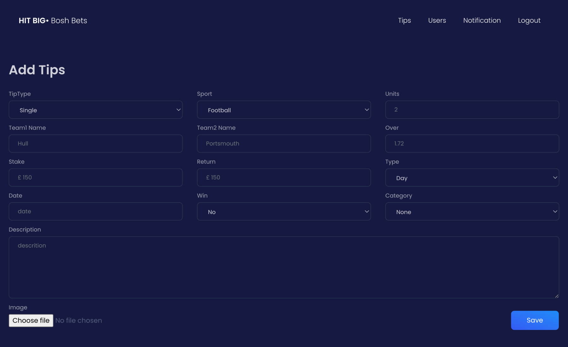
Task: Go to the Tips page in navigation
Action: click(x=404, y=21)
